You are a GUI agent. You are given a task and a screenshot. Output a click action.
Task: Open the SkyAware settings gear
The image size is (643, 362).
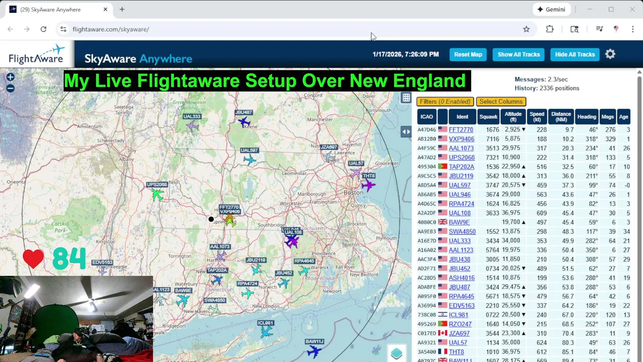(610, 54)
